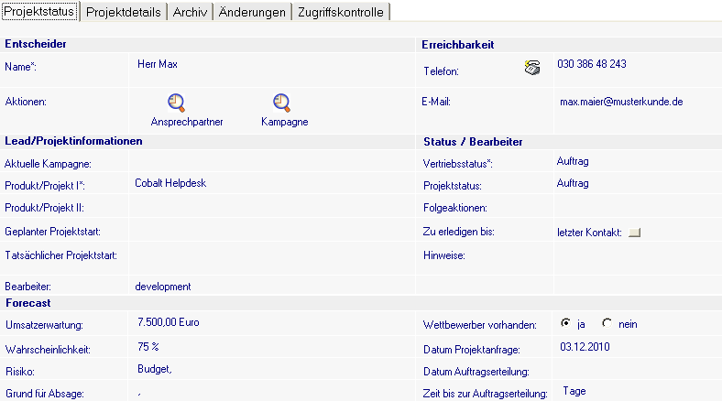
Task: Click the Kampagne text label under Aktionen
Action: click(x=284, y=122)
